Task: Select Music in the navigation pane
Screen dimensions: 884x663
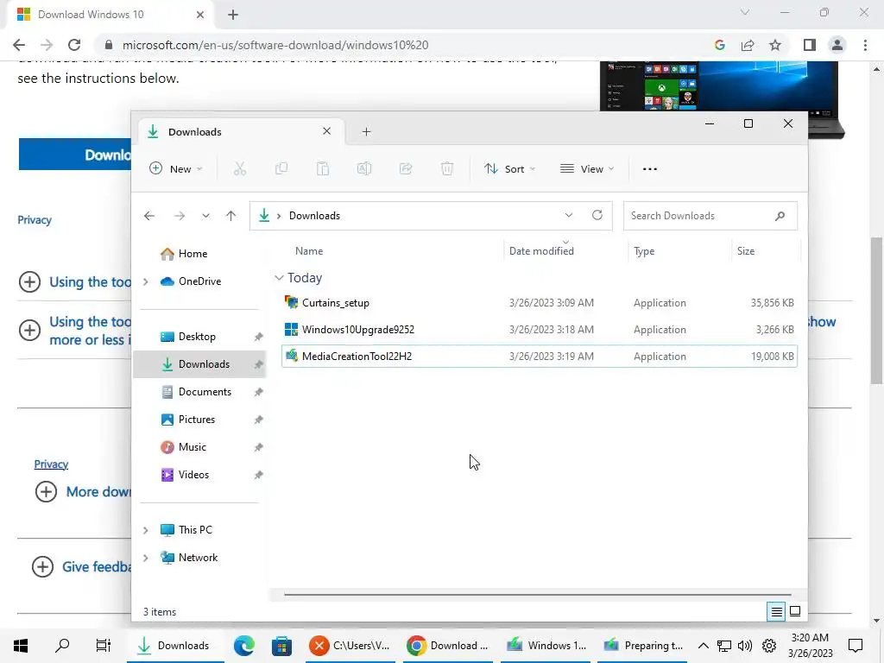Action: point(199,447)
